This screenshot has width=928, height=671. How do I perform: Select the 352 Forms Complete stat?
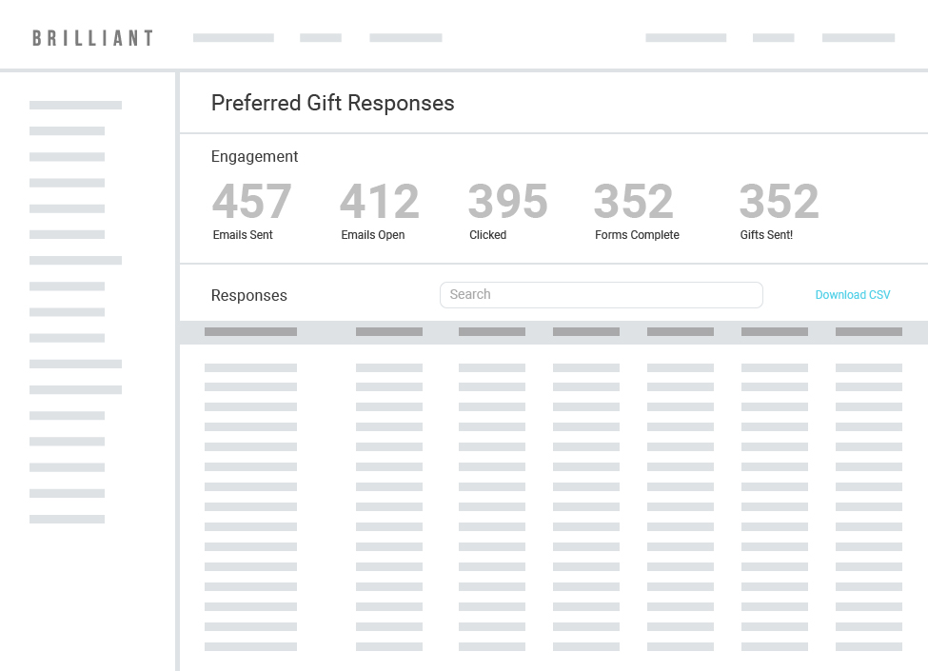click(x=637, y=210)
